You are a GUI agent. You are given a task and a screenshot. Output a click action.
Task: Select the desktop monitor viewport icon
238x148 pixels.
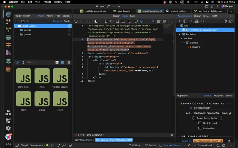pos(129,21)
